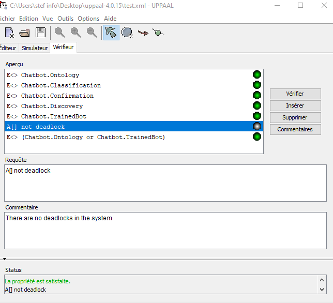Open the Outils menu
Image resolution: width=333 pixels, height=303 pixels.
(65, 19)
